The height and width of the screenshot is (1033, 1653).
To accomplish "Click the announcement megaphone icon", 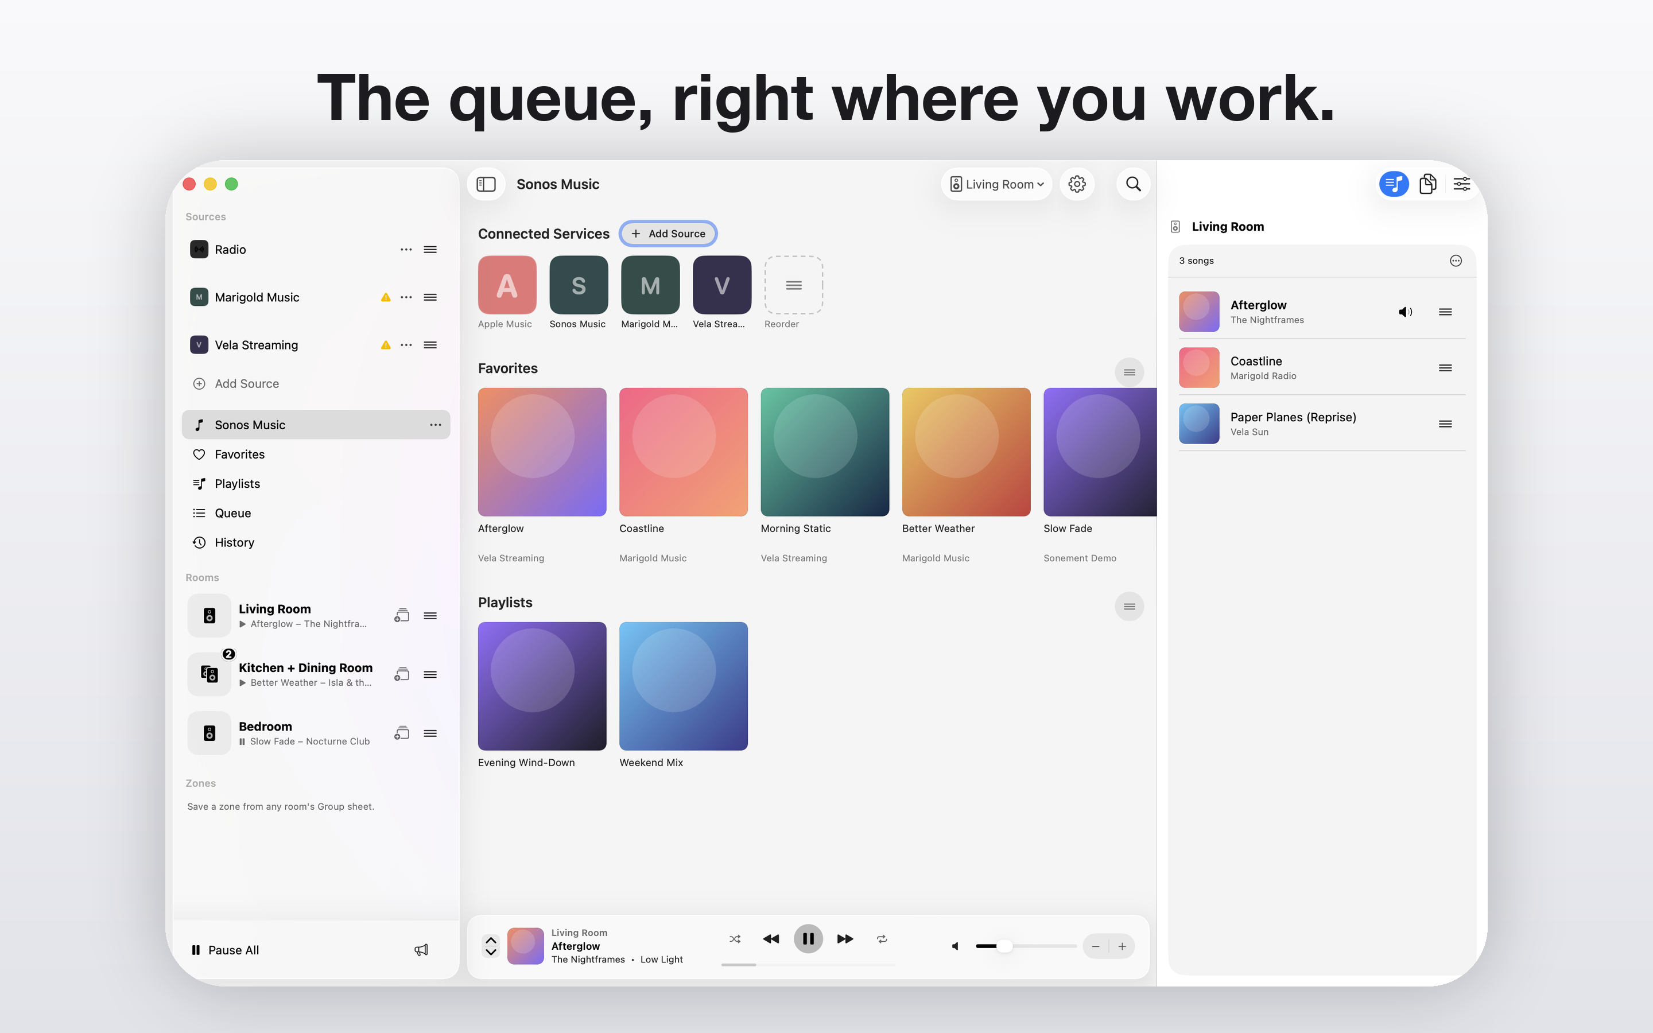I will (421, 950).
